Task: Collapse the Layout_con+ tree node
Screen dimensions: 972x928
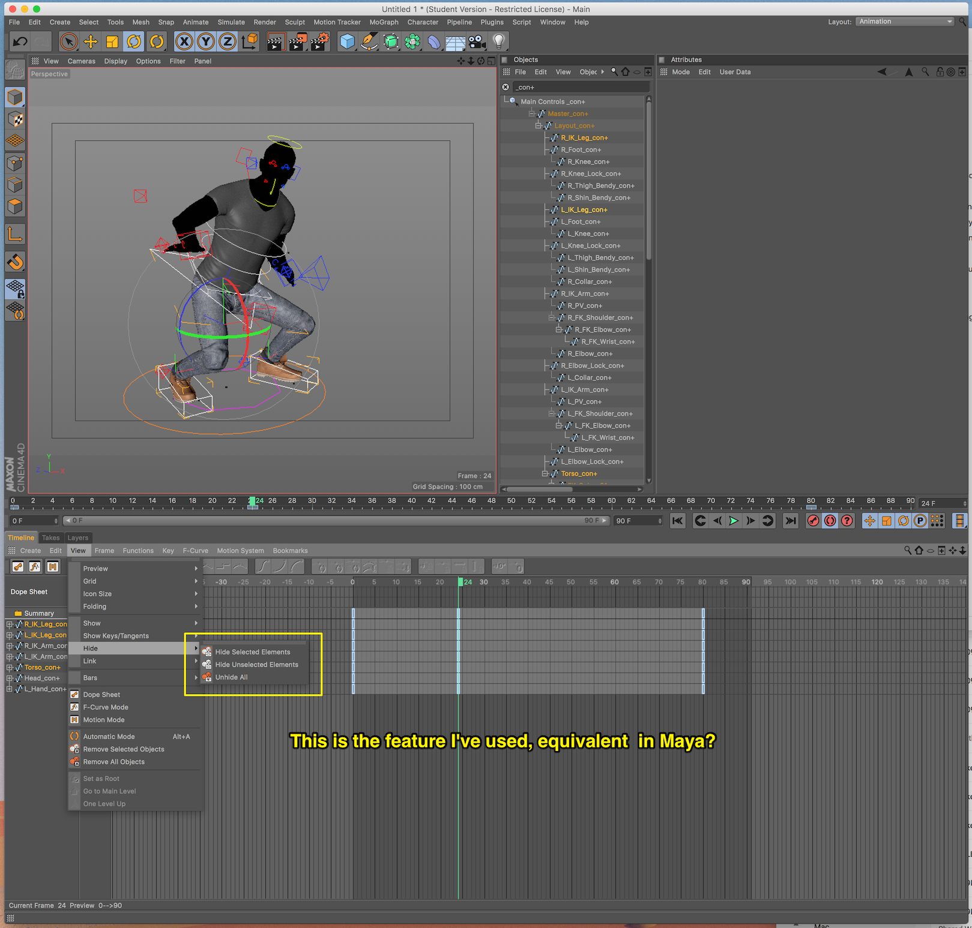Action: pos(539,126)
